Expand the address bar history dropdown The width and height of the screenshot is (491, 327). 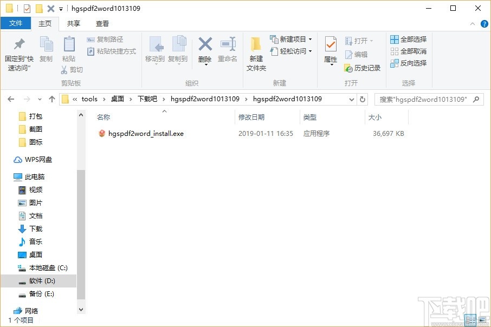351,99
